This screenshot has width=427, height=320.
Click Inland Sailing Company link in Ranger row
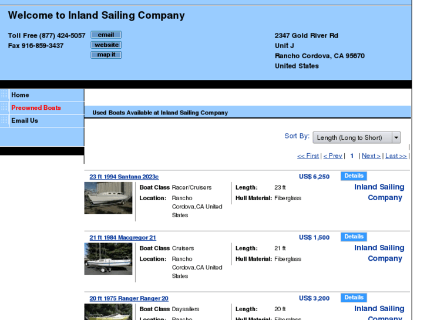(x=379, y=312)
